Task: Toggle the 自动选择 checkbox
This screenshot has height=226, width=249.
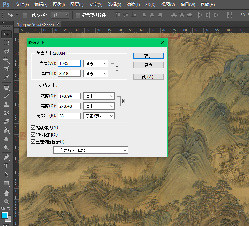Action: (25, 15)
